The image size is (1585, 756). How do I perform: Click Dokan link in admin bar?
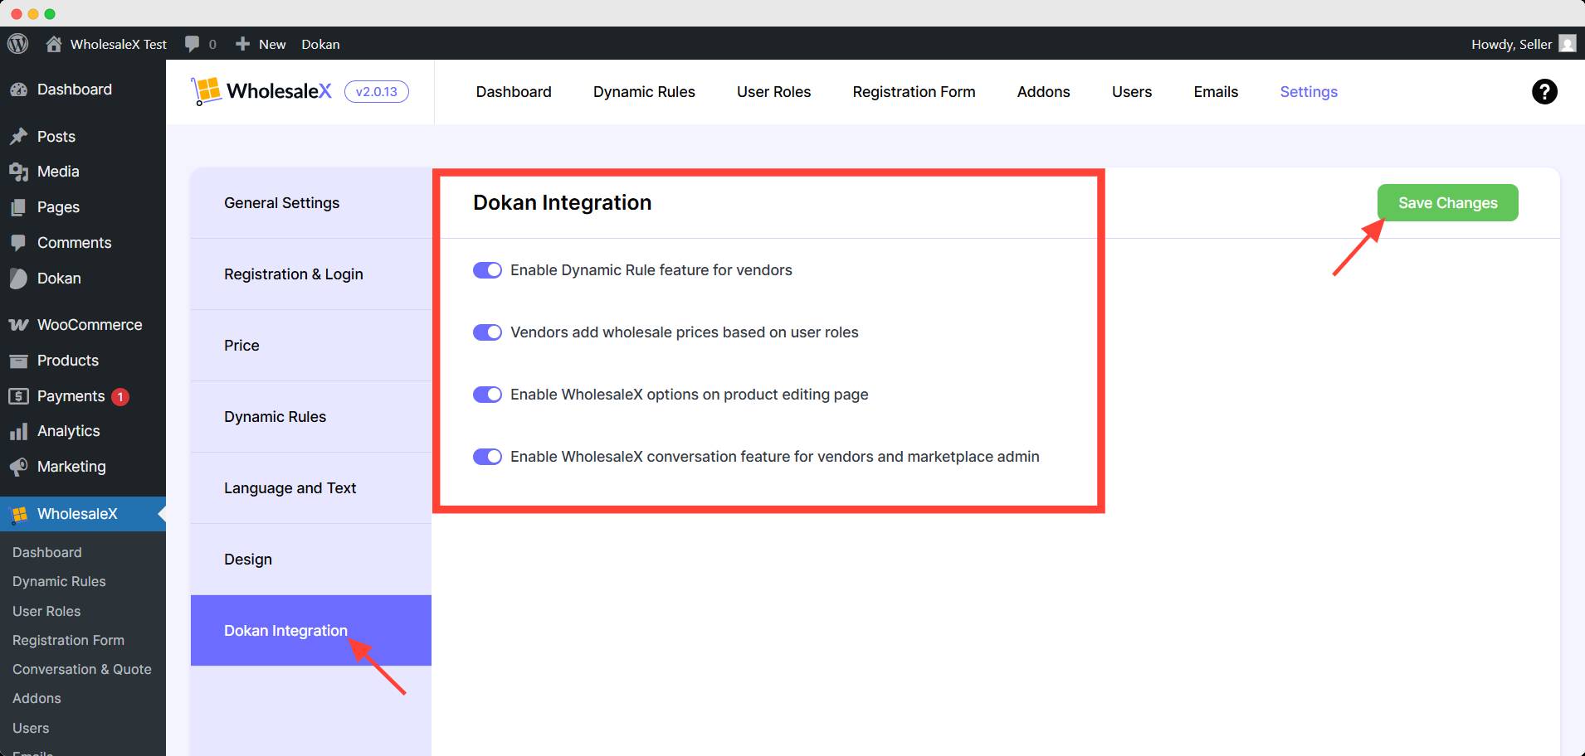(320, 44)
